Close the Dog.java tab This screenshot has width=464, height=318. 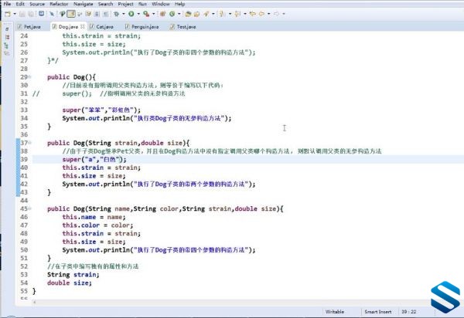click(82, 26)
